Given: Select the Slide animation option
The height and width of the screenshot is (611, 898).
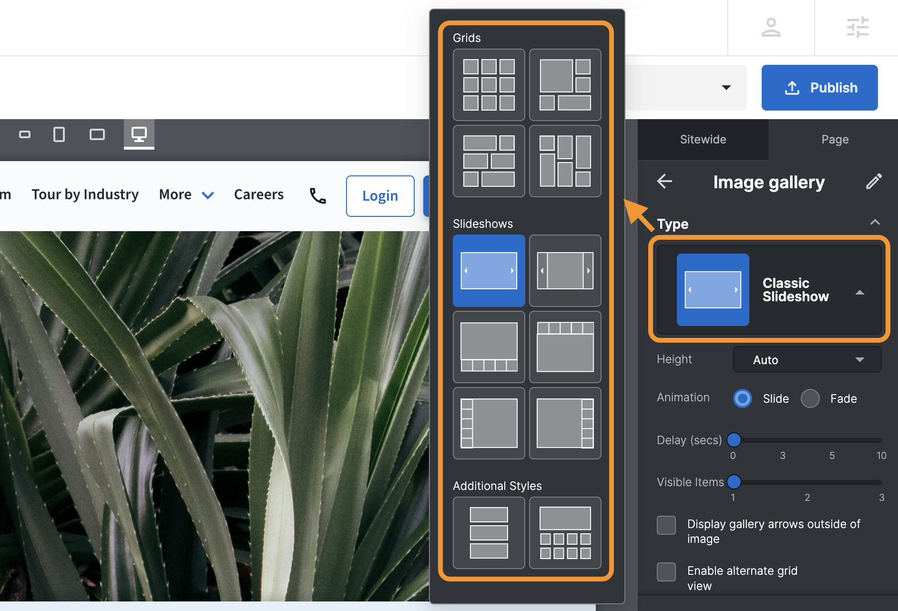Looking at the screenshot, I should tap(742, 398).
